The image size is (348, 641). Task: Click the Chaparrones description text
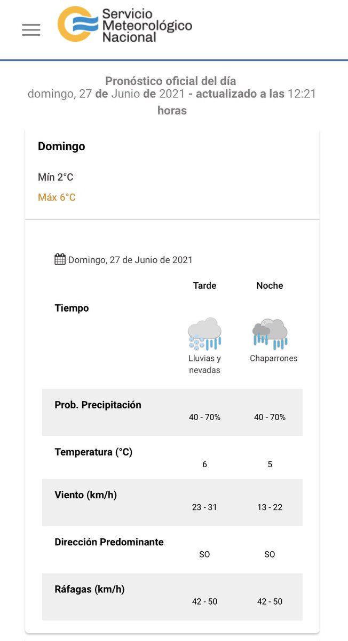tap(273, 358)
